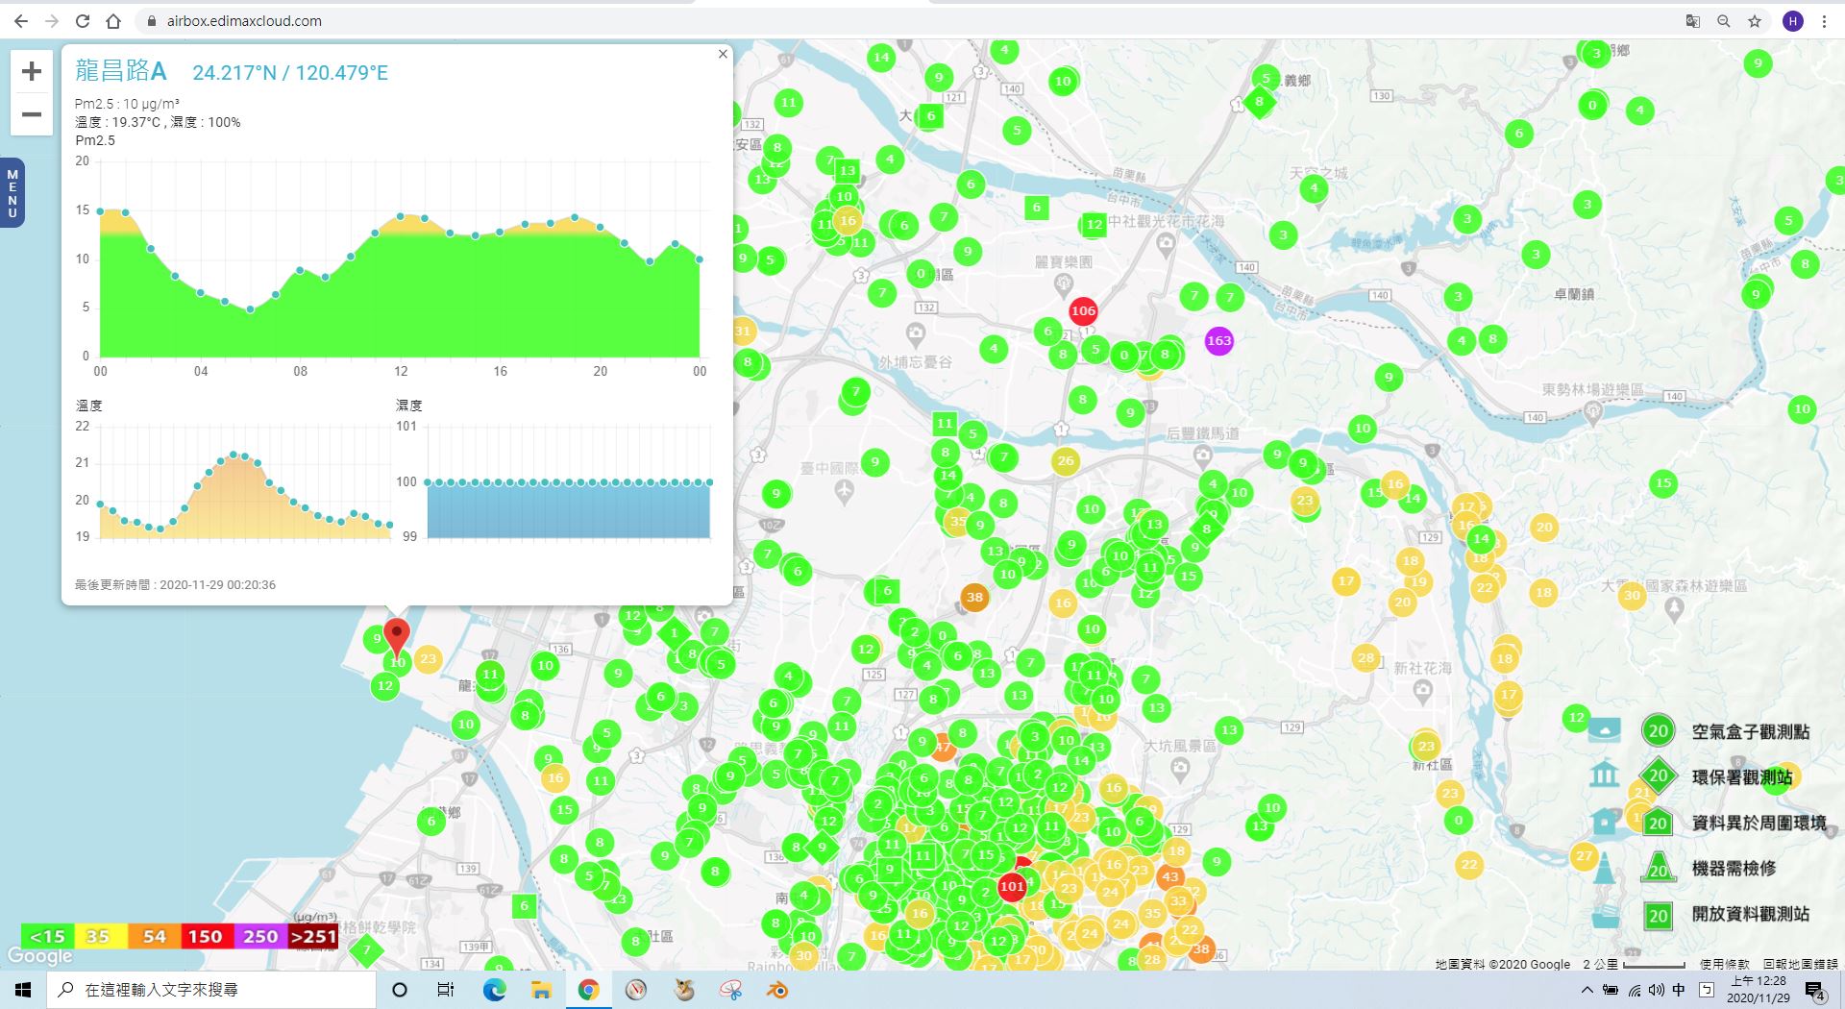Select the yellow 23 sensor near the pin
Image resolution: width=1845 pixels, height=1009 pixels.
428,658
